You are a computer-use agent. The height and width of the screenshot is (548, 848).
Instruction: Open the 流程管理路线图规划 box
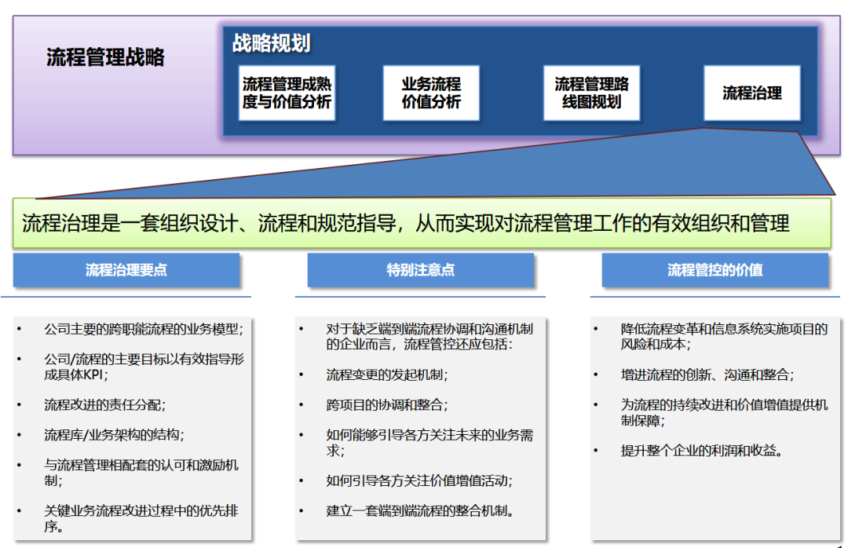pyautogui.click(x=591, y=93)
